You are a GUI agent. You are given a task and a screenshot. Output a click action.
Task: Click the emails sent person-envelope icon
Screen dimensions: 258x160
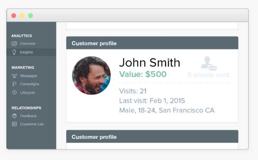coord(209,64)
